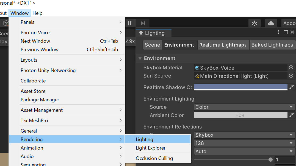Collapse the Environment section foldout
This screenshot has width=296, height=166.
pos(140,58)
